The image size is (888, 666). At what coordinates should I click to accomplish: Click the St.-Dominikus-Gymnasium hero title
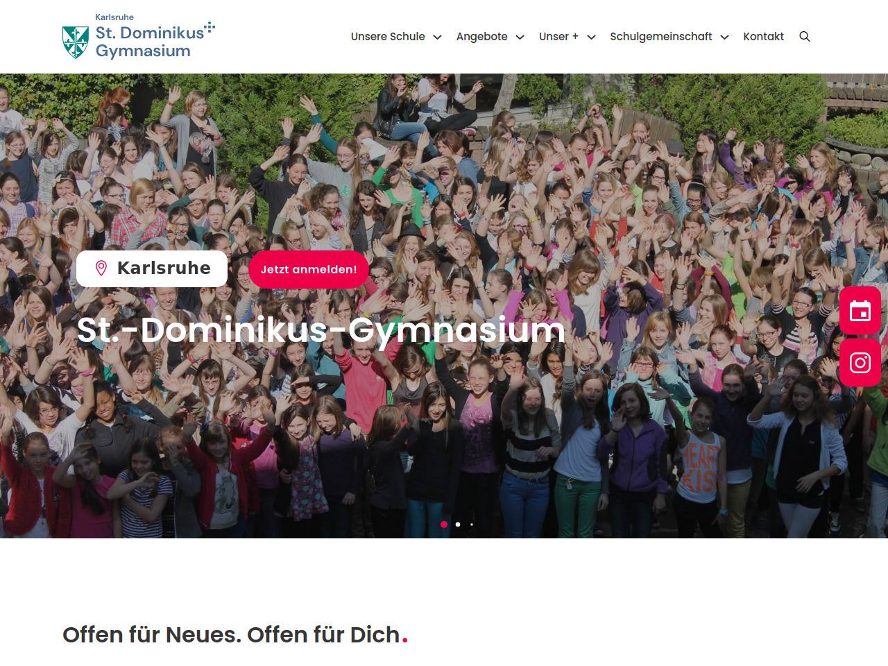point(321,330)
